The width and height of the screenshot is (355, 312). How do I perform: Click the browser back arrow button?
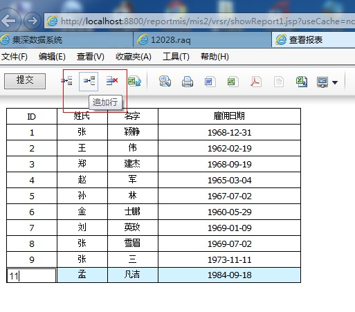coord(9,21)
